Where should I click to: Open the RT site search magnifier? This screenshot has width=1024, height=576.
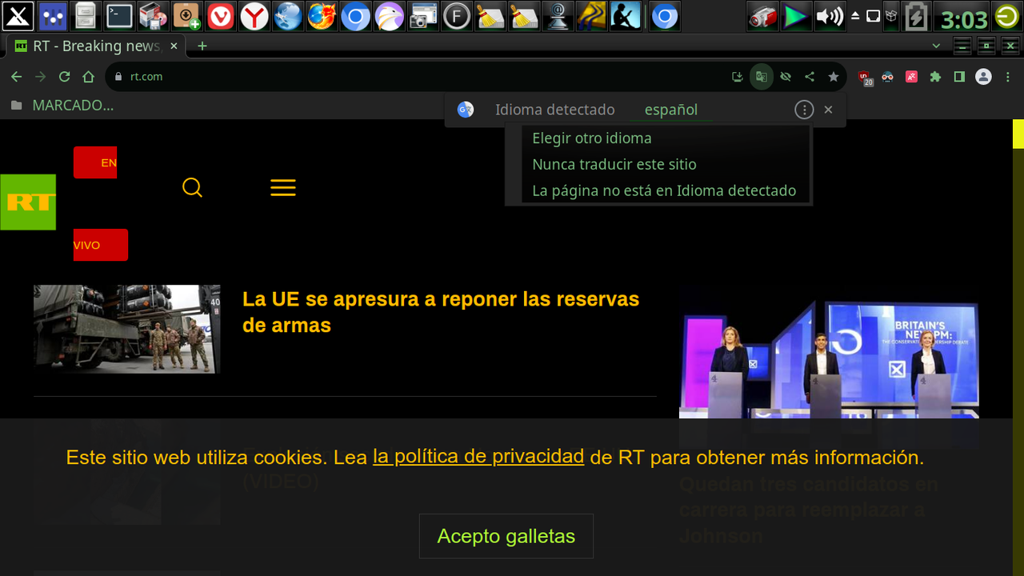[x=192, y=187]
